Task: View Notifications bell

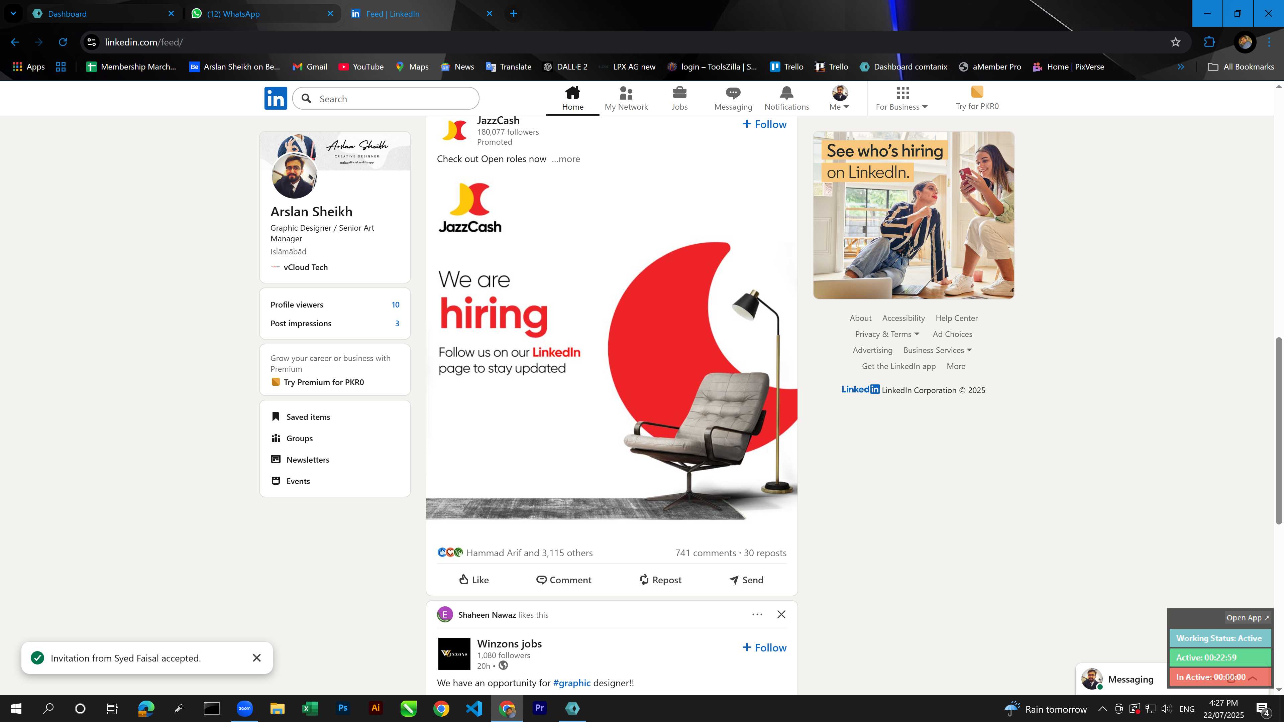Action: pos(786,98)
